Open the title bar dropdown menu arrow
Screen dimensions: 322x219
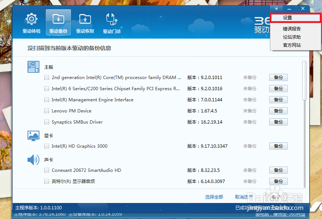click(x=276, y=9)
